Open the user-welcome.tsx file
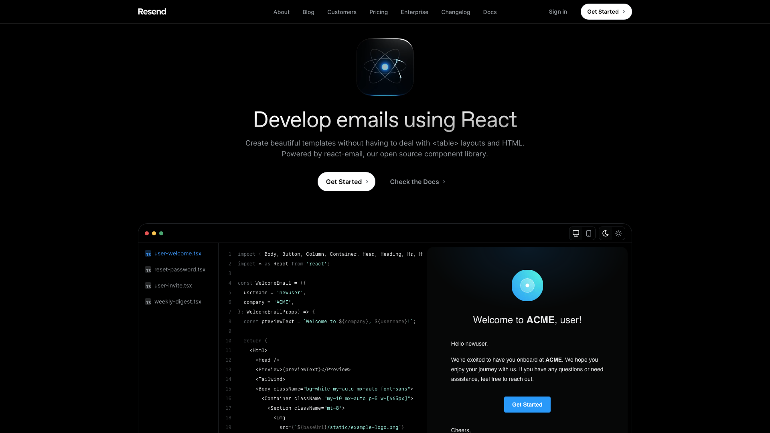This screenshot has height=433, width=770. pos(178,253)
